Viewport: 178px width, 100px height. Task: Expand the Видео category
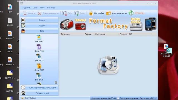pyautogui.click(x=39, y=20)
